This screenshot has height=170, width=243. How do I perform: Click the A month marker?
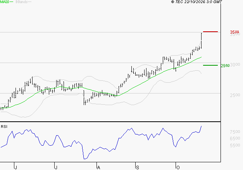[98, 167]
